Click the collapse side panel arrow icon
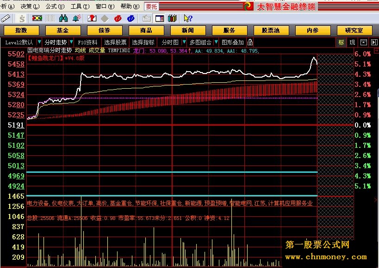 tap(374, 43)
